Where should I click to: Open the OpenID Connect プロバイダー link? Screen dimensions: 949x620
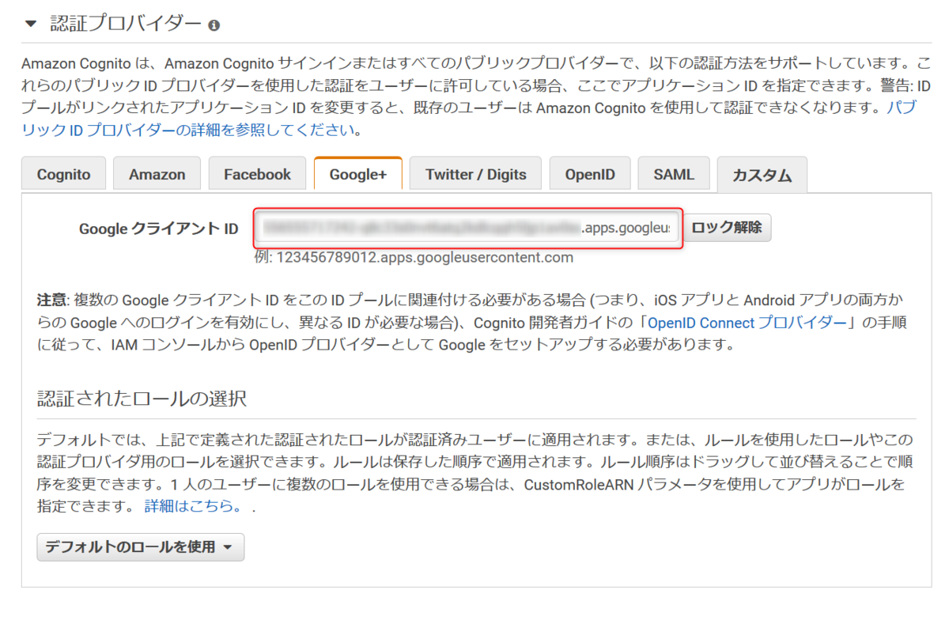[747, 323]
